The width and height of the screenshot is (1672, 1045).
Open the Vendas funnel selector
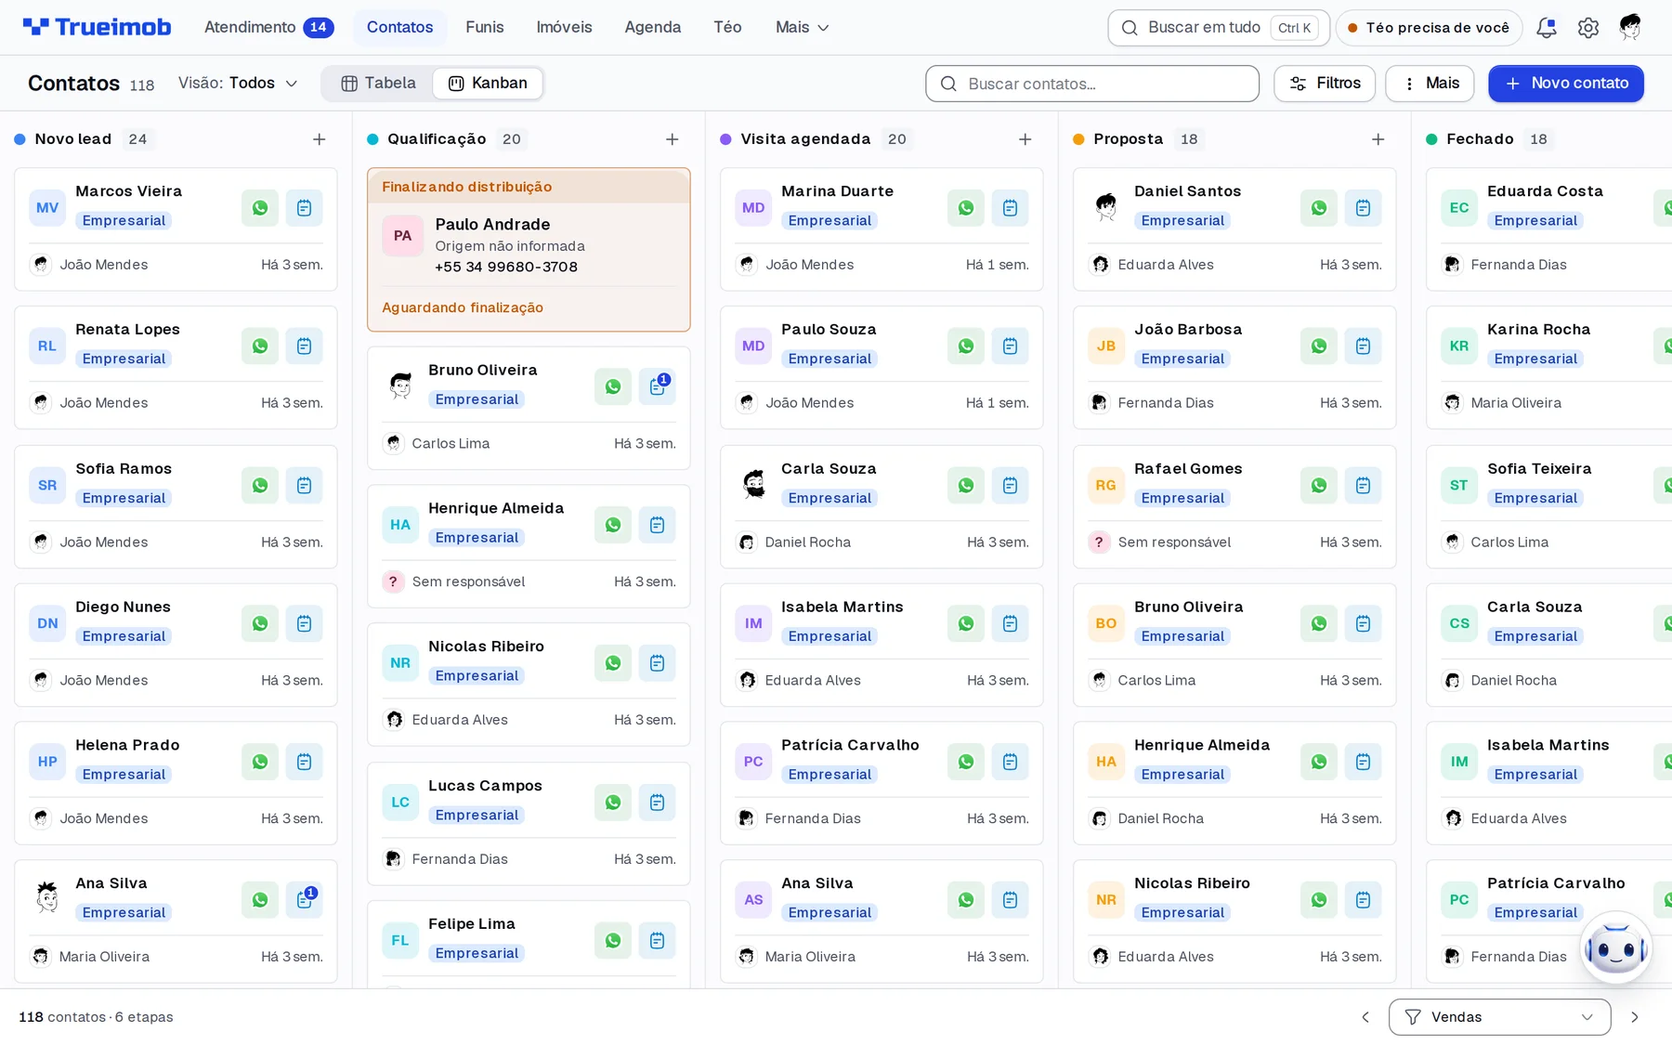pos(1499,1017)
